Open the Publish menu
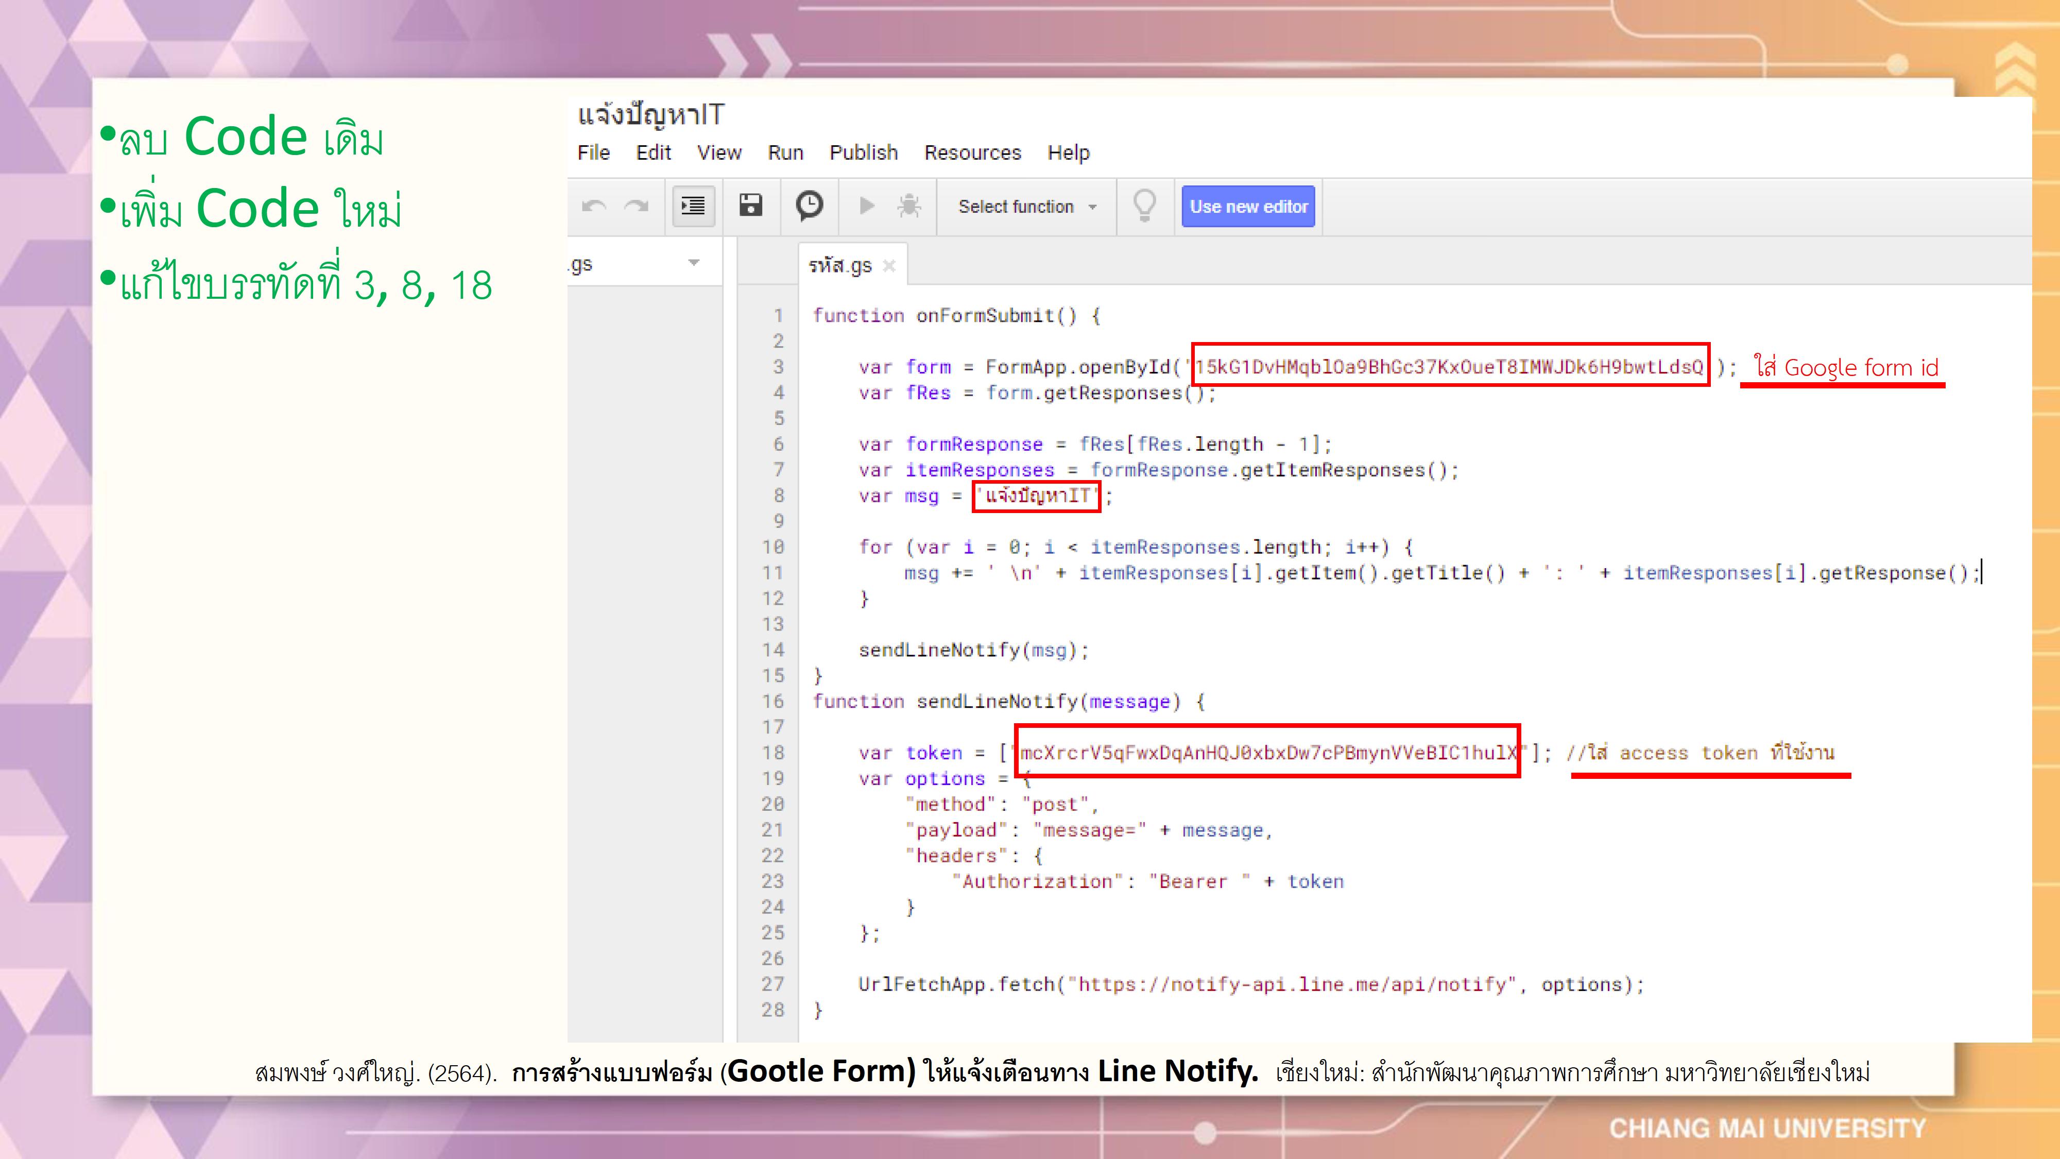Image resolution: width=2060 pixels, height=1159 pixels. tap(864, 152)
